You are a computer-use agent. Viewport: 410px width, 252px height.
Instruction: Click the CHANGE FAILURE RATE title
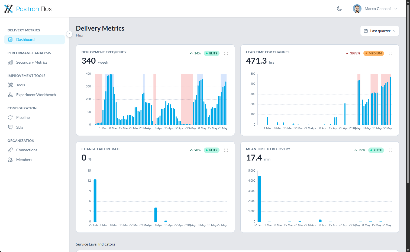tap(101, 149)
